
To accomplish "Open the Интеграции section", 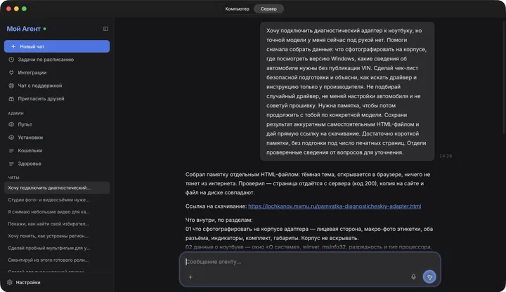I will point(57,72).
